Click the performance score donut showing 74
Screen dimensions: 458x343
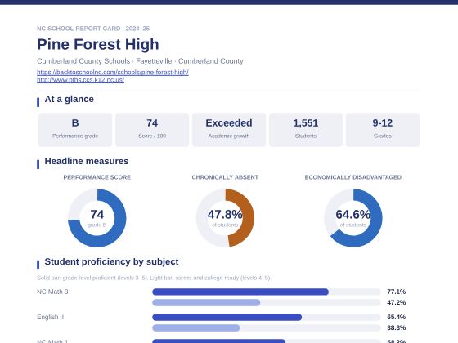[x=97, y=218]
